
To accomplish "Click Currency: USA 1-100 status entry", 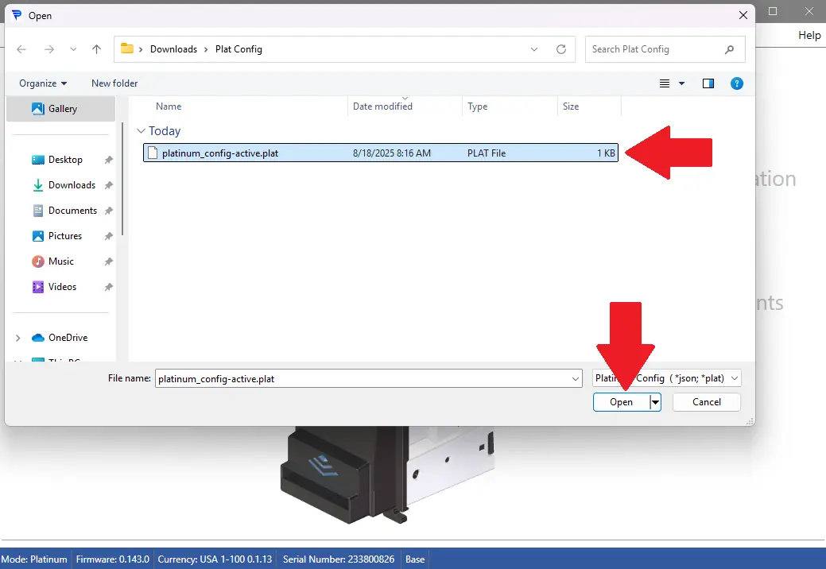I will pyautogui.click(x=215, y=559).
